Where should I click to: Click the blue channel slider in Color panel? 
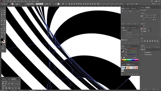coord(131,54)
